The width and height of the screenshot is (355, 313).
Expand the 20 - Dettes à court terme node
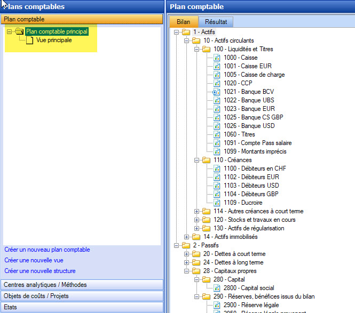[187, 254]
